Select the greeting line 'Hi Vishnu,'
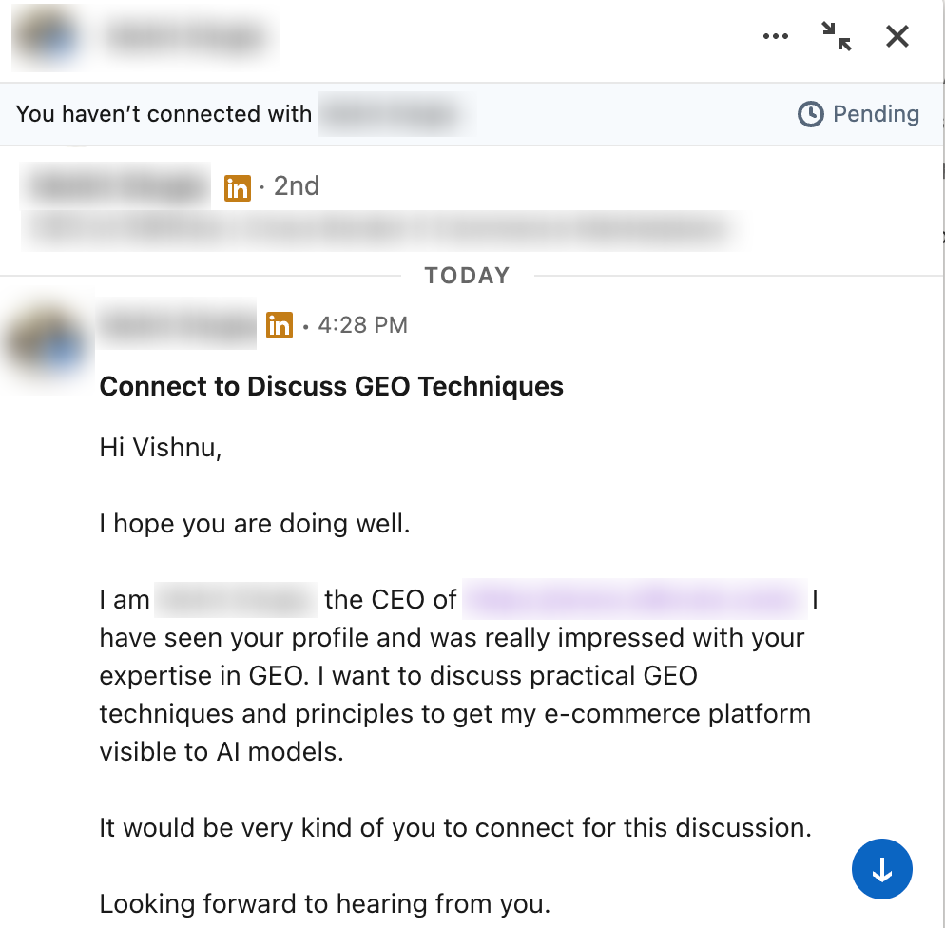Viewport: 945px width, 928px height. coord(160,447)
